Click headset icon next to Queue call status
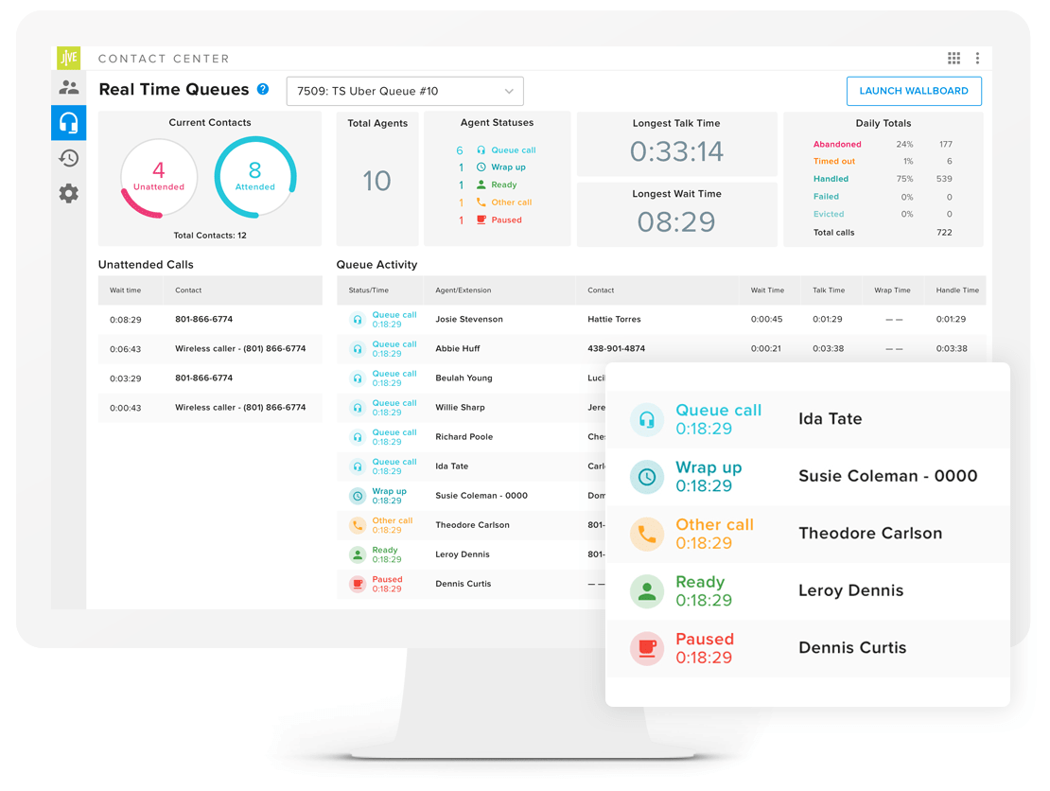This screenshot has width=1050, height=791. pyautogui.click(x=481, y=150)
